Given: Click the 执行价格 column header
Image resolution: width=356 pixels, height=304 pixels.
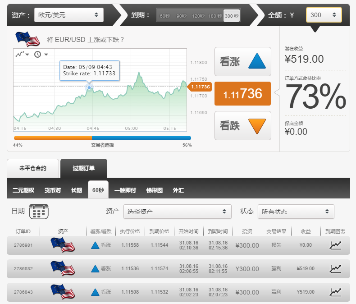Looking at the screenshot, I should click(130, 231).
